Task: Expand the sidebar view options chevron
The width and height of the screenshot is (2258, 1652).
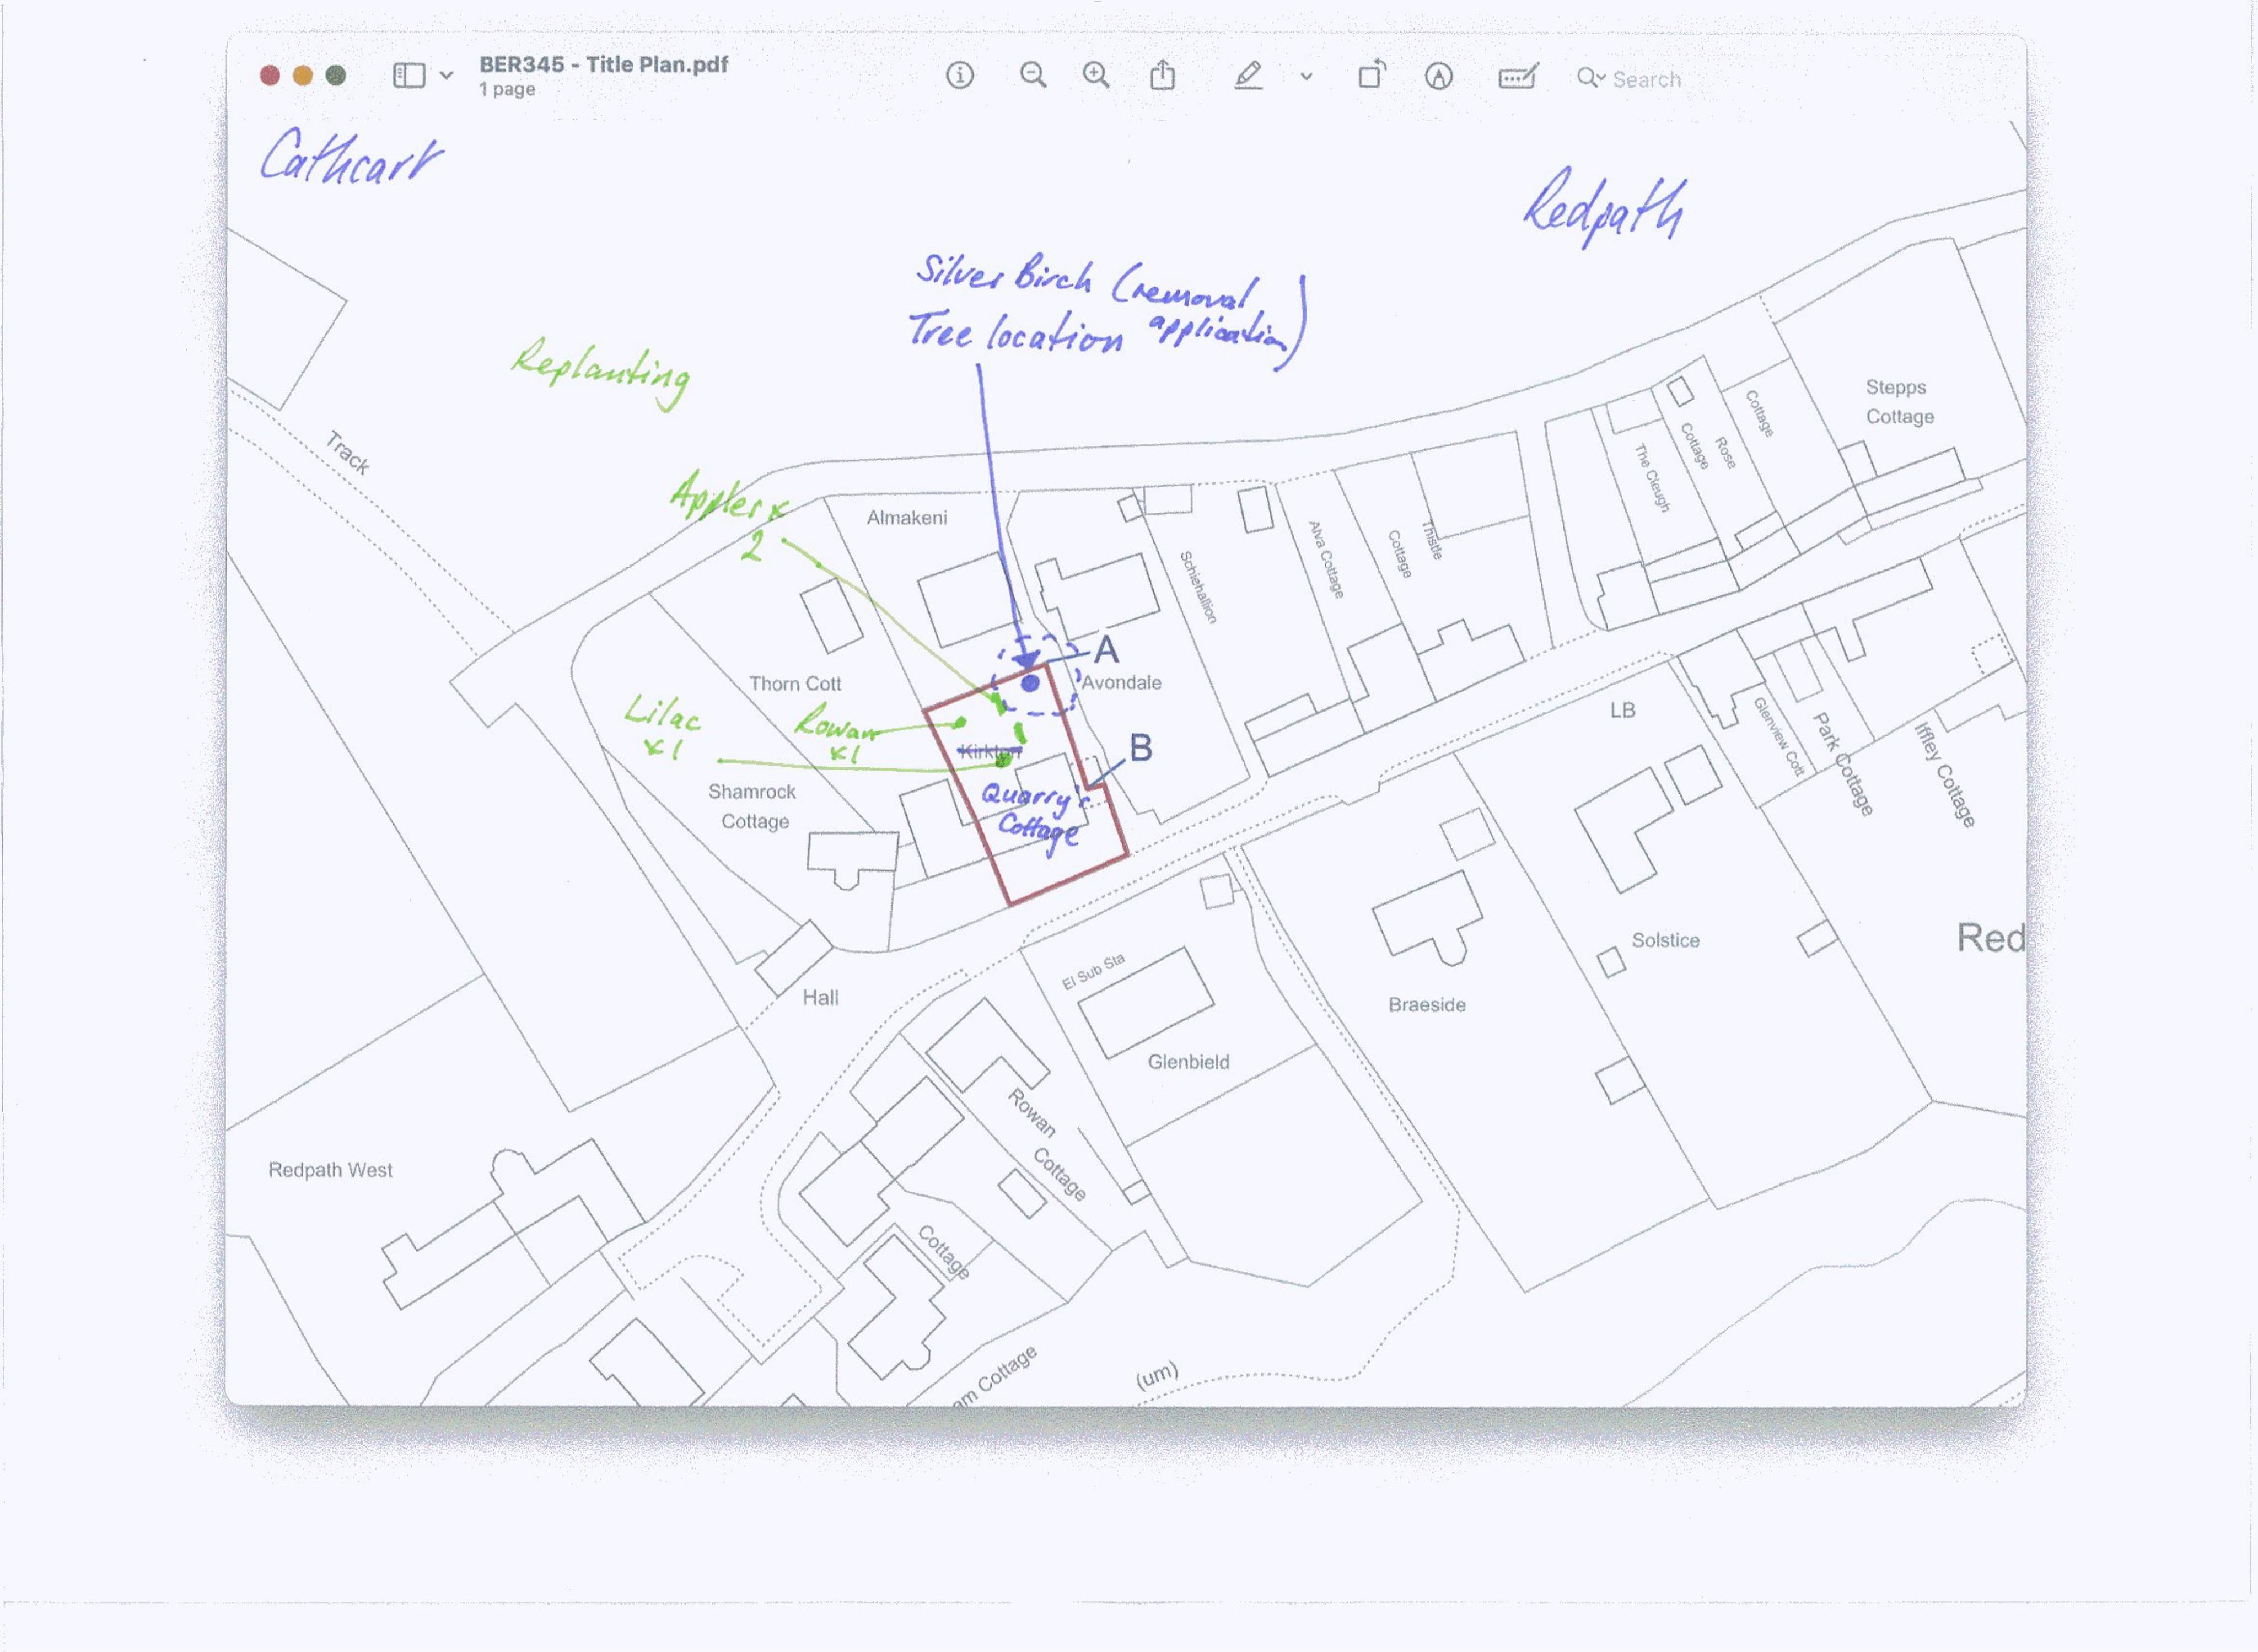Action: click(446, 75)
